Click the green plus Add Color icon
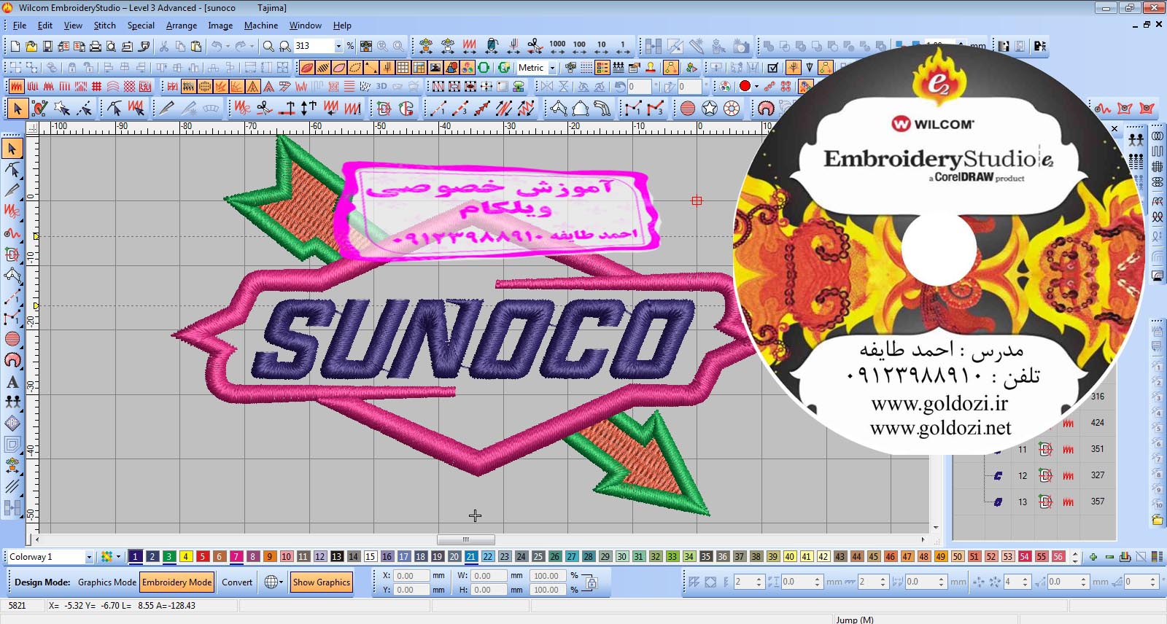 pyautogui.click(x=1093, y=557)
